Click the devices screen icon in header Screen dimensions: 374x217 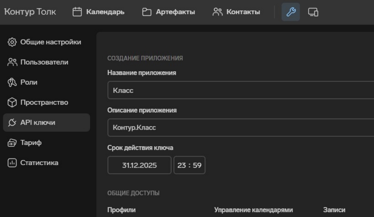(313, 12)
